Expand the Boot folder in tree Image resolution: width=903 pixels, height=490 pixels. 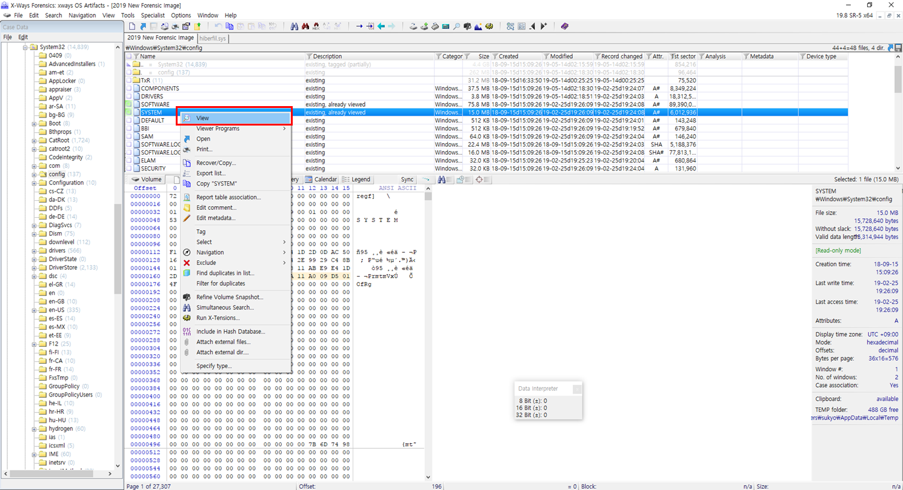34,123
